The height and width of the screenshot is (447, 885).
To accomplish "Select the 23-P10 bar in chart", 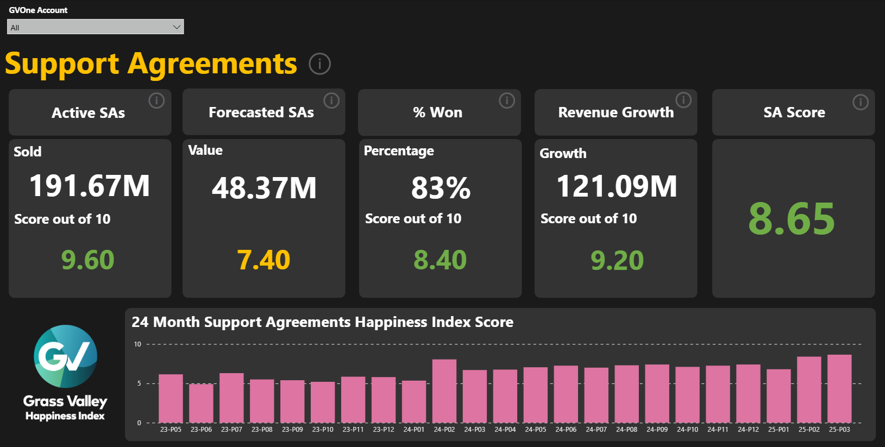I will (323, 402).
